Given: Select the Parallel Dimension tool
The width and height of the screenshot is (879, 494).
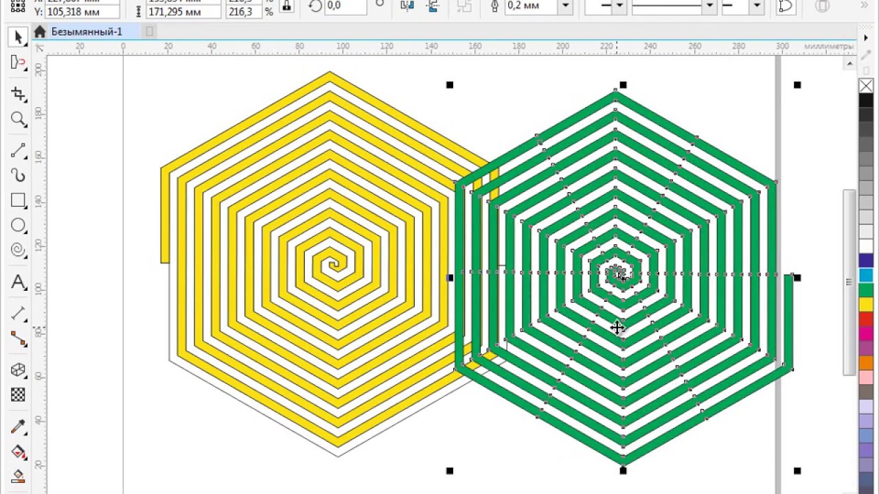Looking at the screenshot, I should 19,314.
